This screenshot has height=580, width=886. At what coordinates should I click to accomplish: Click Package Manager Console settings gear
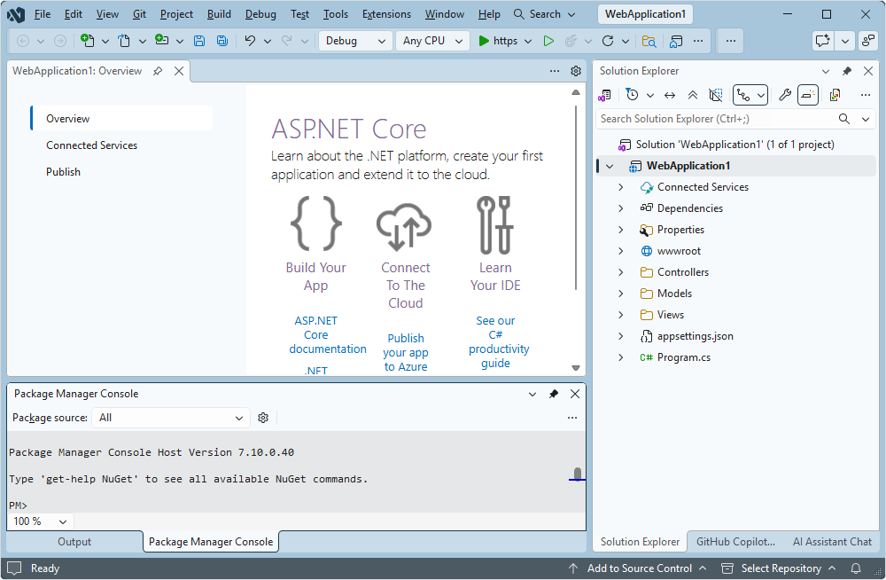coord(263,418)
